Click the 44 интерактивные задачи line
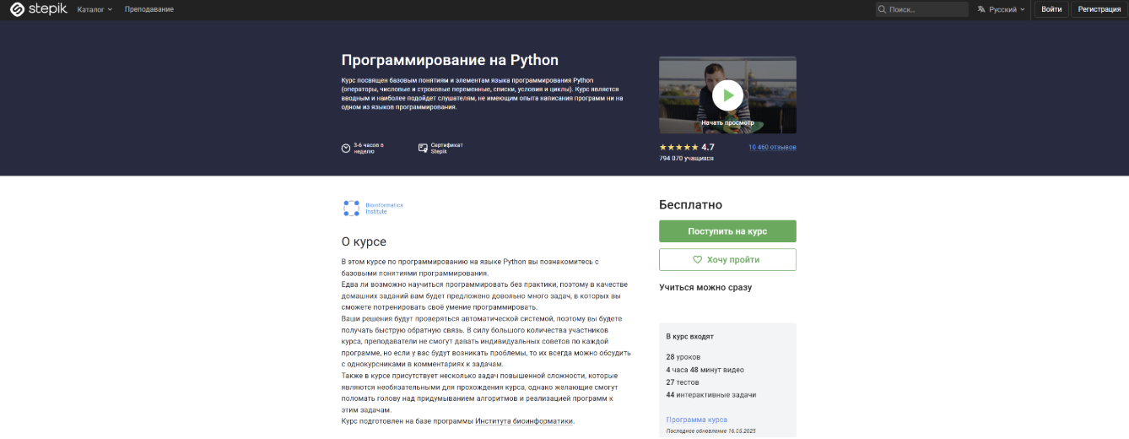 click(x=710, y=394)
